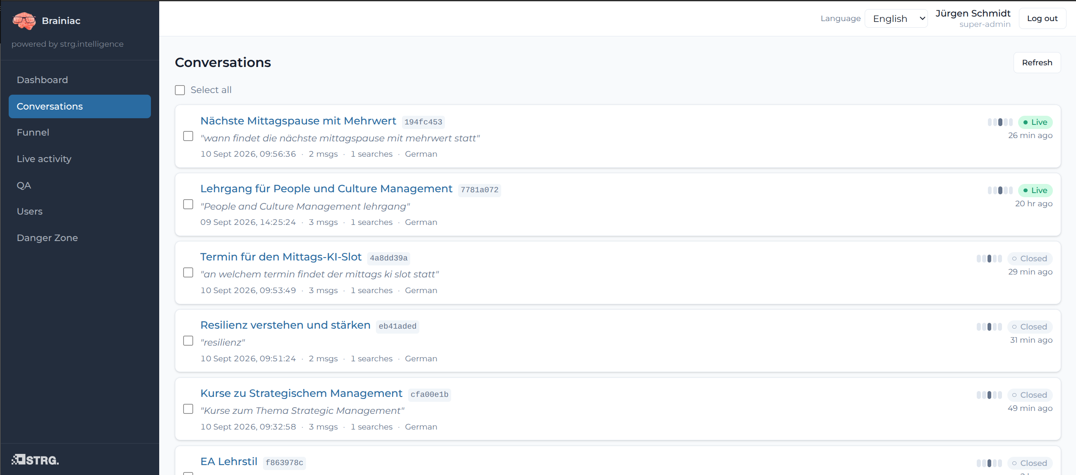Click the timestamp 10 Sept 2026, 09:56:36

tap(248, 154)
